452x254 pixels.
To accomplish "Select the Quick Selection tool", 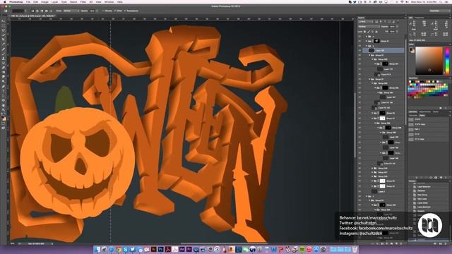I will [4, 34].
